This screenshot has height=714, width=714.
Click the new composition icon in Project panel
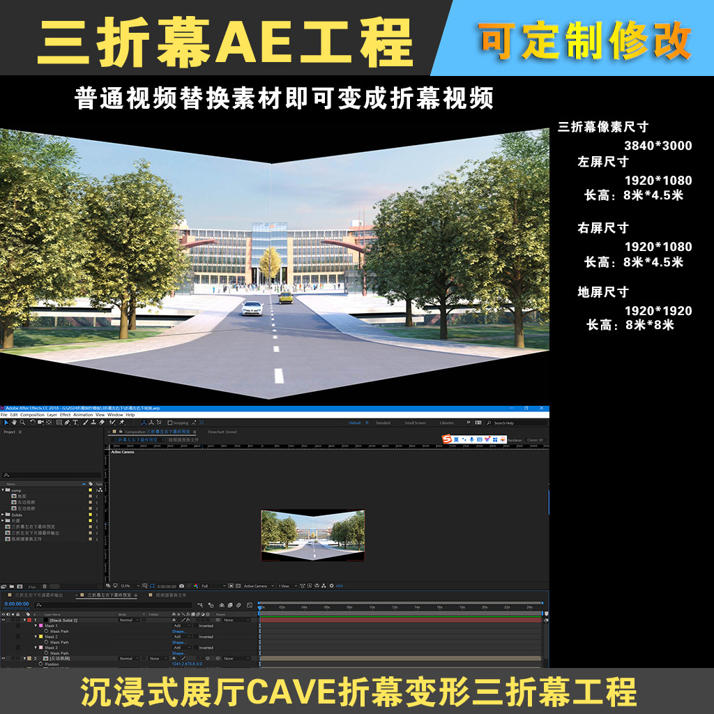point(20,586)
